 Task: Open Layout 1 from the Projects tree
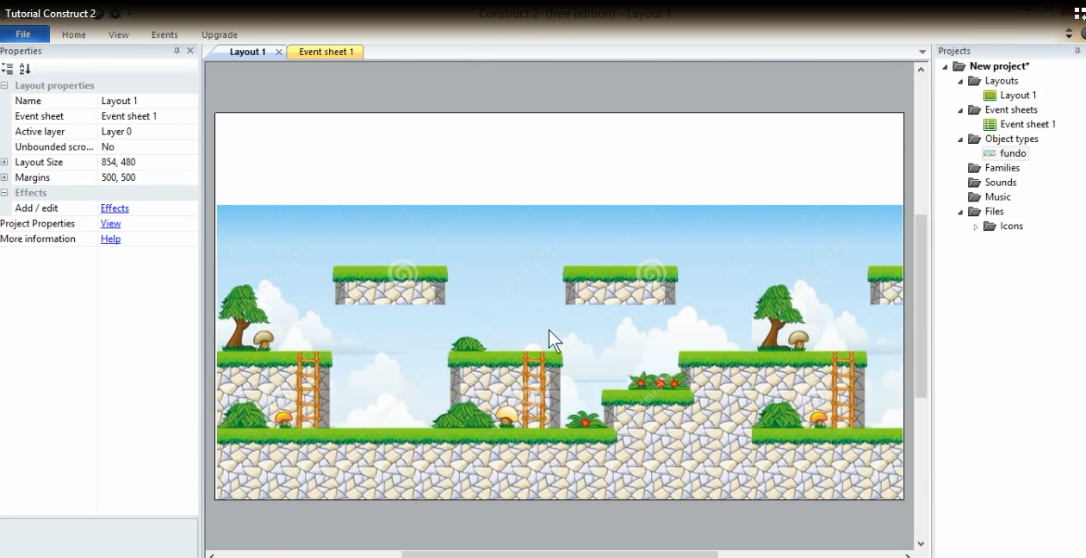pos(1018,95)
